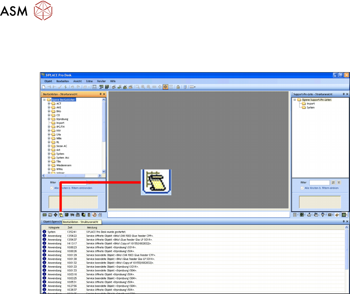
Task: Select the Siscan AC folder
Action: point(62,146)
